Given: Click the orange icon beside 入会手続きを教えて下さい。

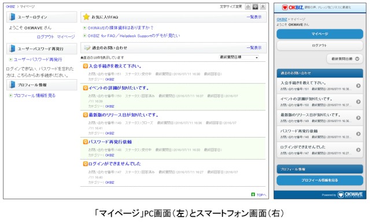Looking at the screenshot, I should coord(85,66).
